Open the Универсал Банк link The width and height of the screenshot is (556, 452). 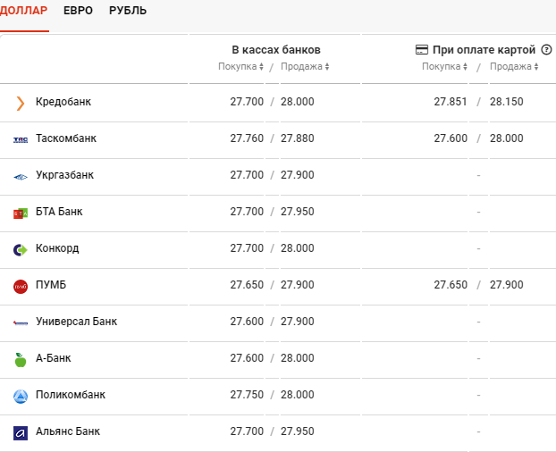pos(76,322)
